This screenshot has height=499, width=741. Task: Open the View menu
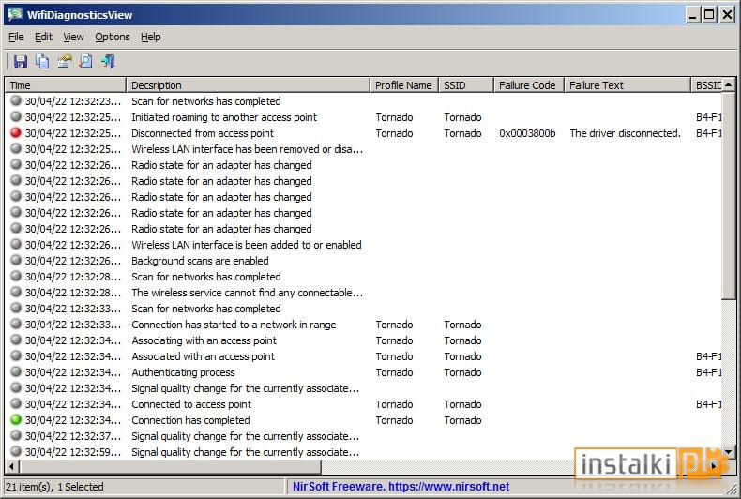click(73, 37)
